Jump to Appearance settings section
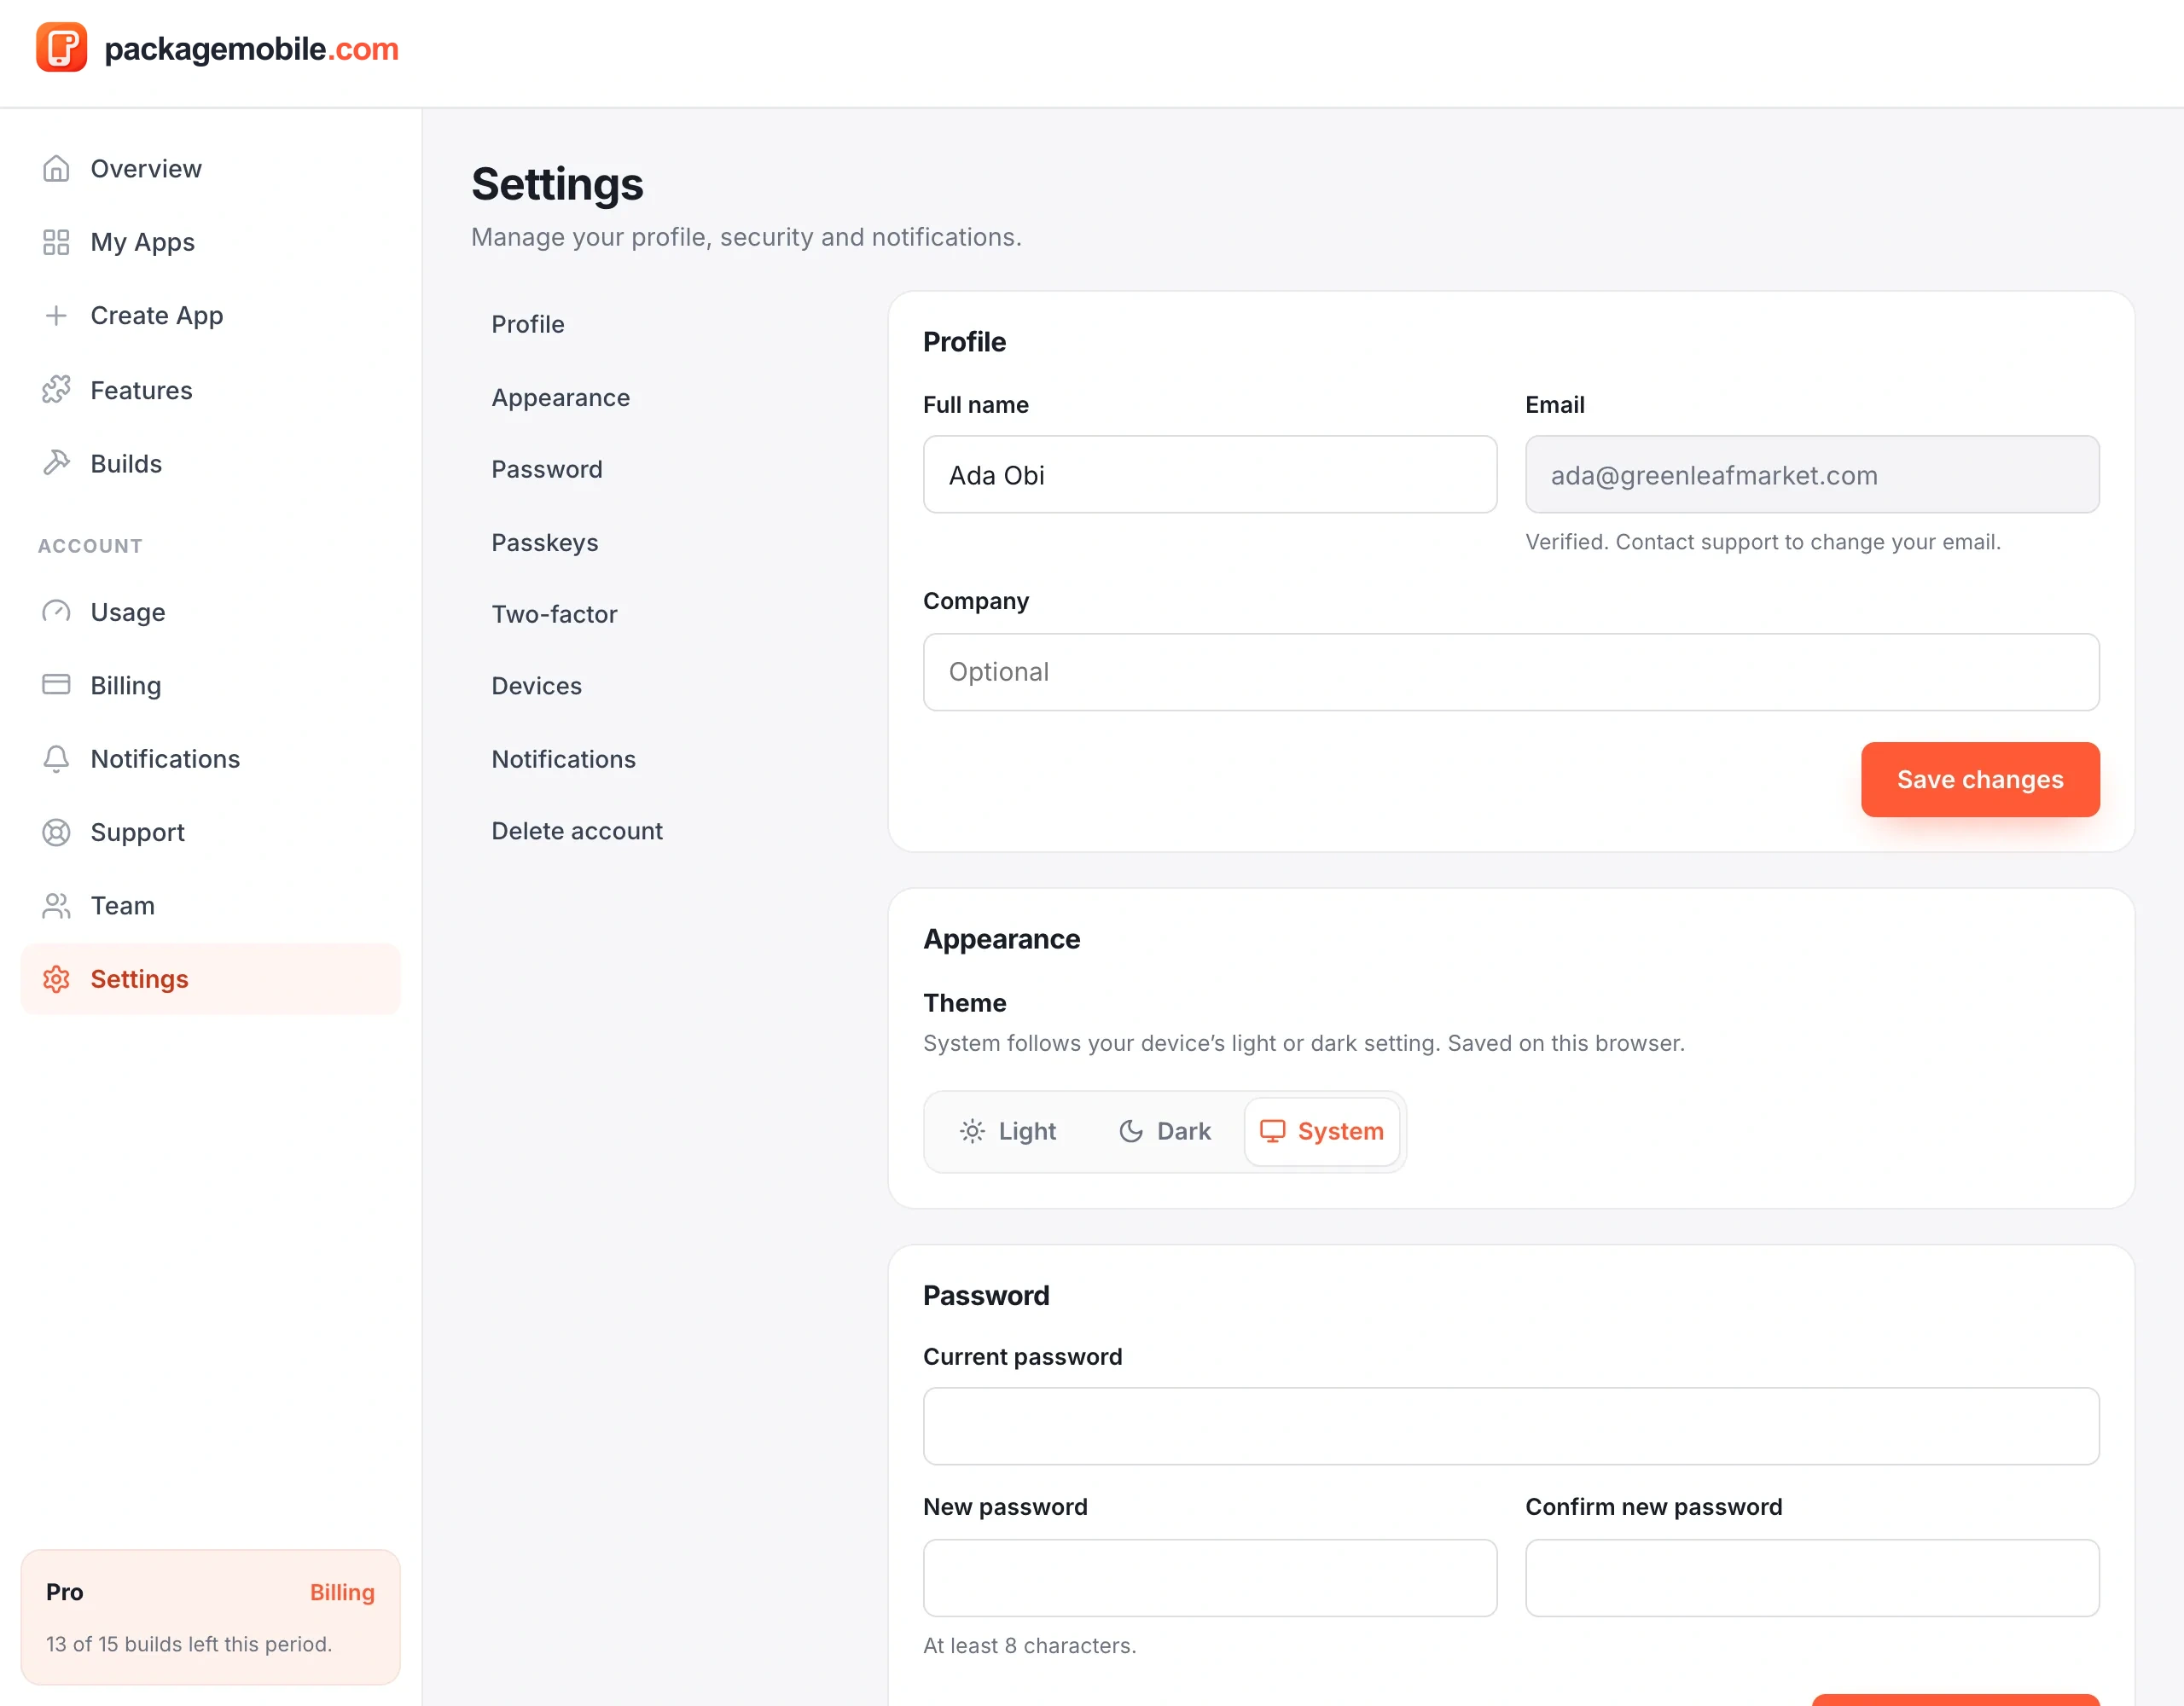2184x1706 pixels. (561, 397)
